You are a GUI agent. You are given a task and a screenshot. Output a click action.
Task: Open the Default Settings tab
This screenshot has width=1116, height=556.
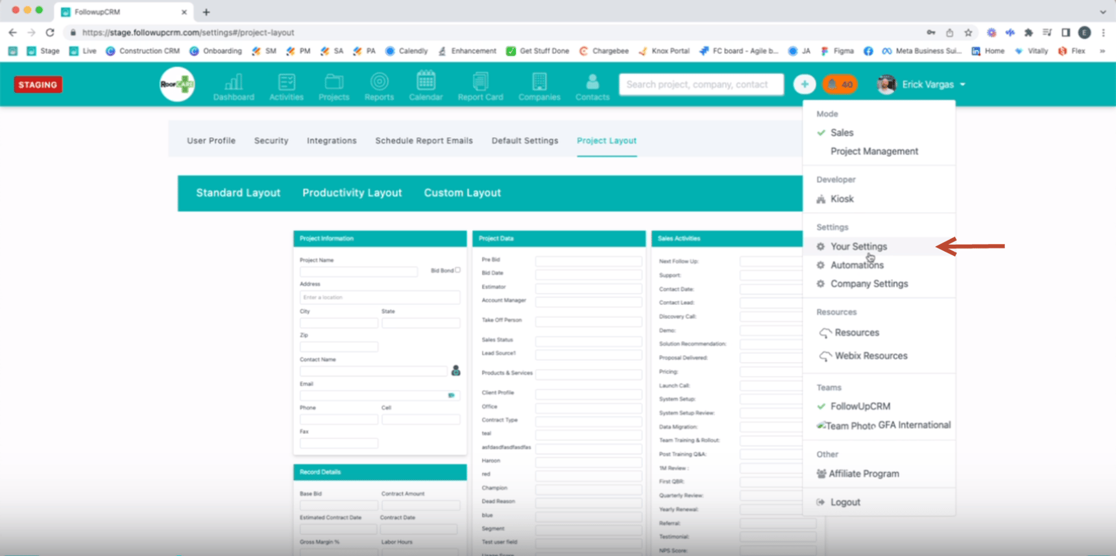click(x=525, y=140)
